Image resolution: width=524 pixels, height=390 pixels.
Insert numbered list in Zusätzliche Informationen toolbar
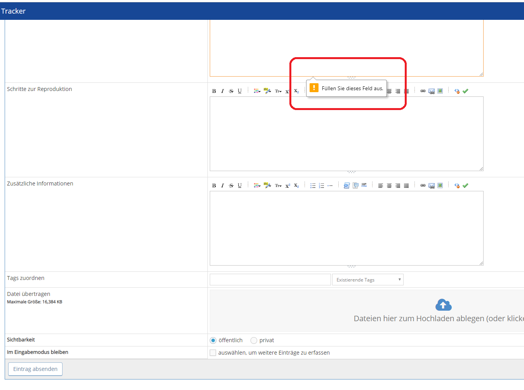tap(321, 186)
